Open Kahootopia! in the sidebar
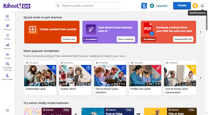The height and width of the screenshot is (115, 208). 7,77
